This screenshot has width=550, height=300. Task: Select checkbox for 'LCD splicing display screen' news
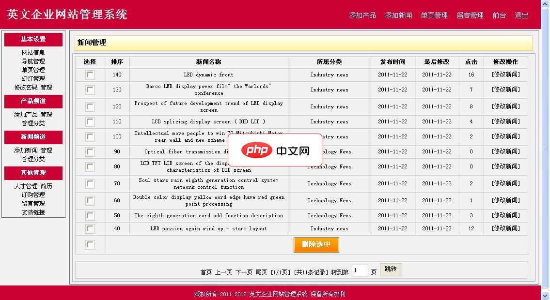90,122
